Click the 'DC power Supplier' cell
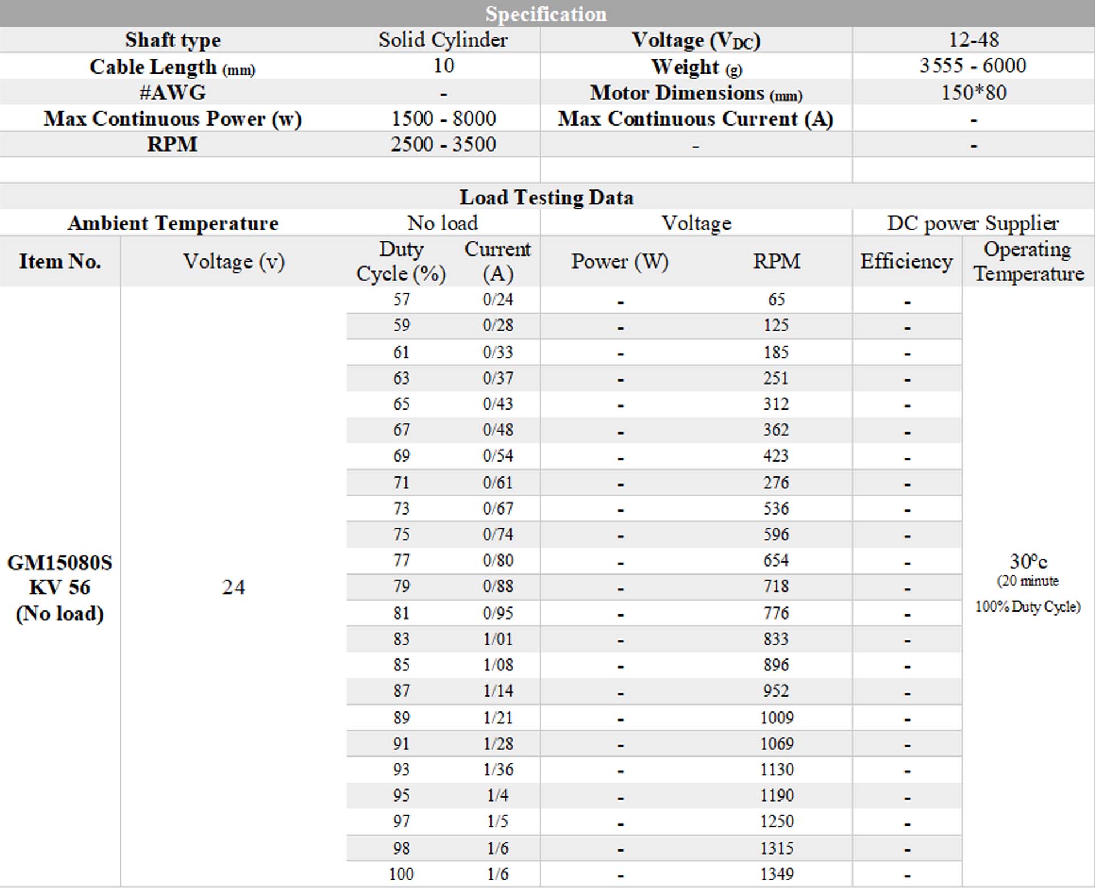Viewport: 1095px width, 890px height. coord(973,223)
